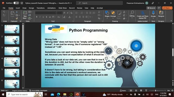
Task: Click the Record button
Action: (x=151, y=8)
